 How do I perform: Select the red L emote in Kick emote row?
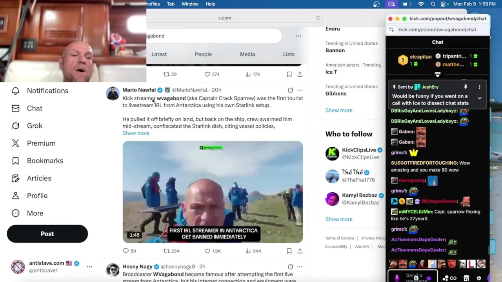pos(471,264)
